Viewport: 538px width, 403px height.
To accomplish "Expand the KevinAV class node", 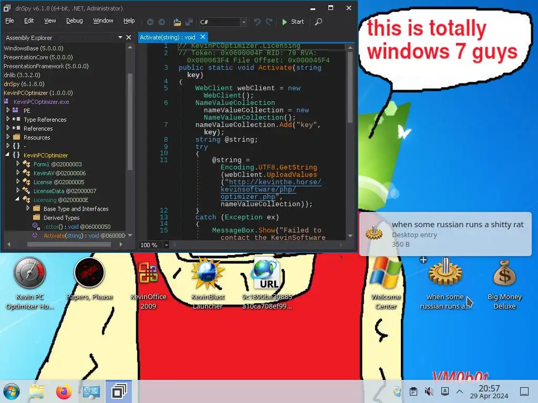I will tap(18, 172).
